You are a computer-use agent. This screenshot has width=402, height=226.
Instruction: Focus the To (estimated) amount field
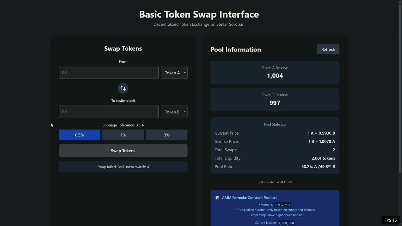(109, 112)
